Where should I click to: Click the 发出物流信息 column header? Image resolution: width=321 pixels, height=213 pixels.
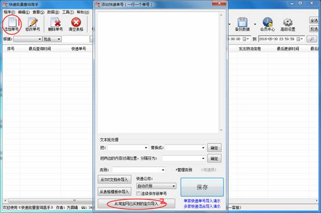(250, 49)
